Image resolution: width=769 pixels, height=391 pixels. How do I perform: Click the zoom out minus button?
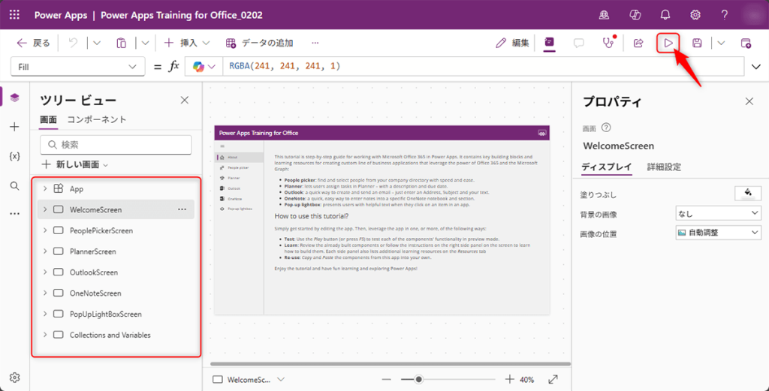387,379
